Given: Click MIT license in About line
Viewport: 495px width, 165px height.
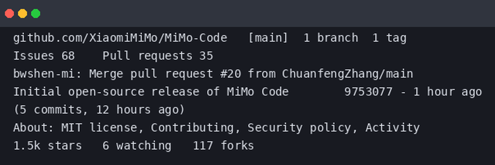Looking at the screenshot, I should (x=99, y=128).
